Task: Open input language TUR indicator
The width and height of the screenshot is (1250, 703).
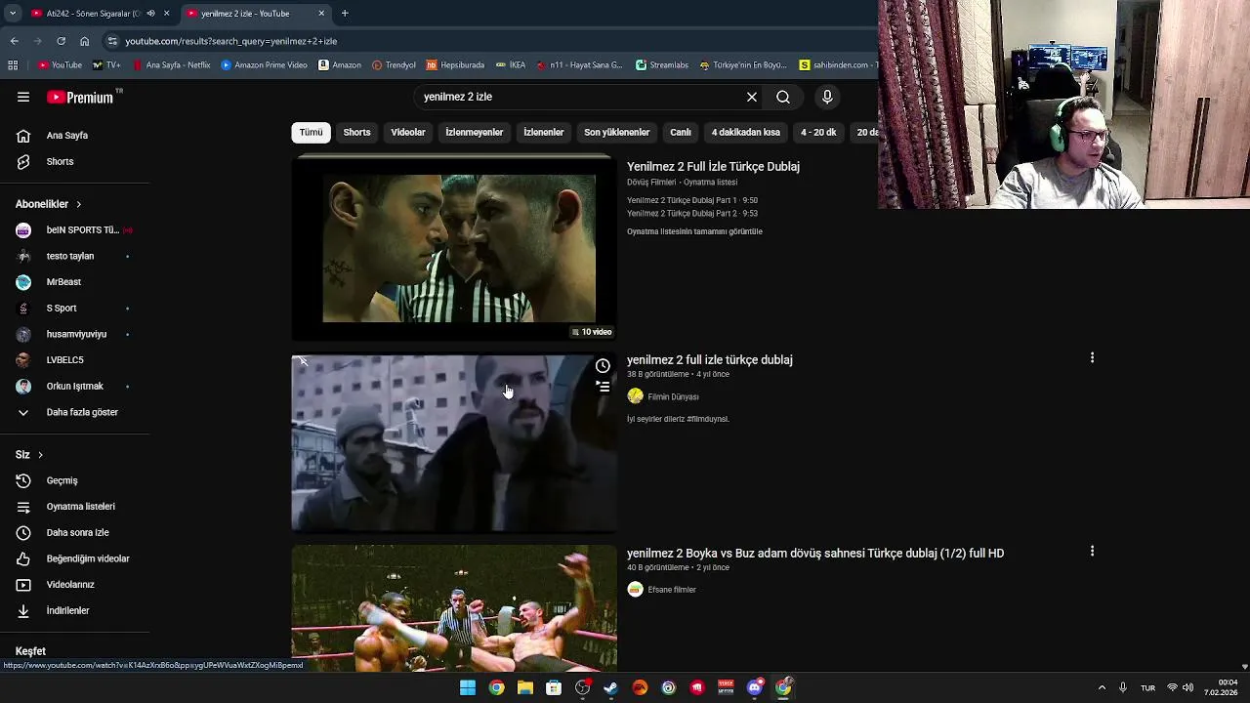Action: click(x=1148, y=688)
